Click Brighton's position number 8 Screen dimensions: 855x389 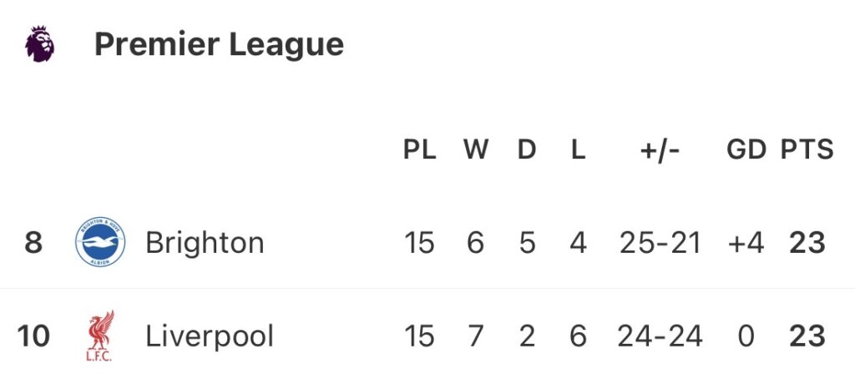[33, 243]
